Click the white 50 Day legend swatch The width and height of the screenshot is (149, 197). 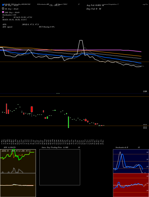click(3, 9)
